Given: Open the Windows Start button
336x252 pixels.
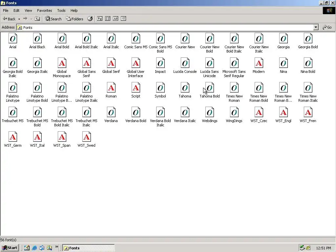Looking at the screenshot, I should (10, 248).
